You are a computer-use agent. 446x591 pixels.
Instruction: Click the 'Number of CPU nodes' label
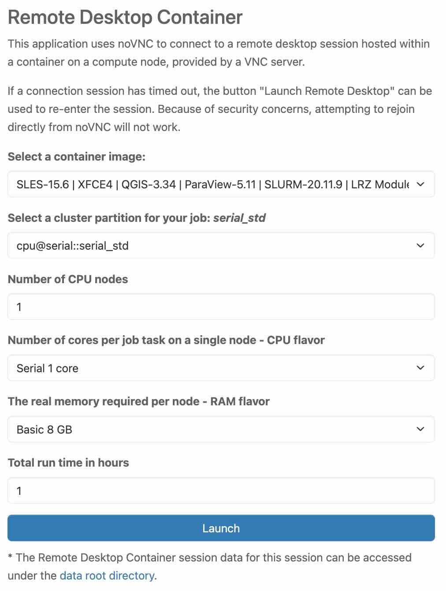68,279
